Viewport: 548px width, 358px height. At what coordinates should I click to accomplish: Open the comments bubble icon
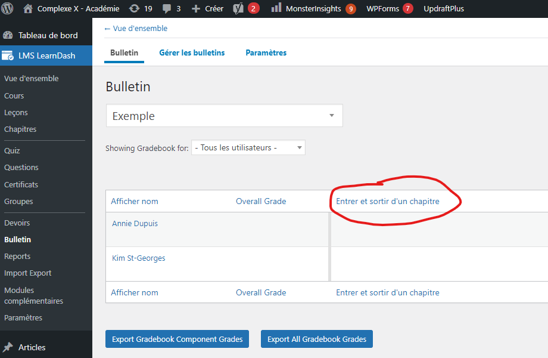coord(166,8)
